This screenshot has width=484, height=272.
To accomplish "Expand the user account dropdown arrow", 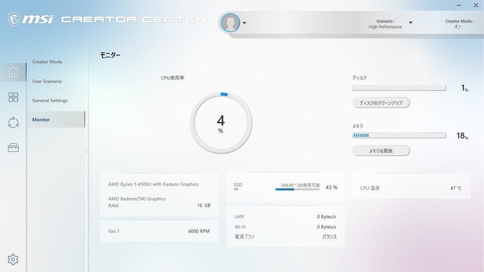I will point(244,23).
